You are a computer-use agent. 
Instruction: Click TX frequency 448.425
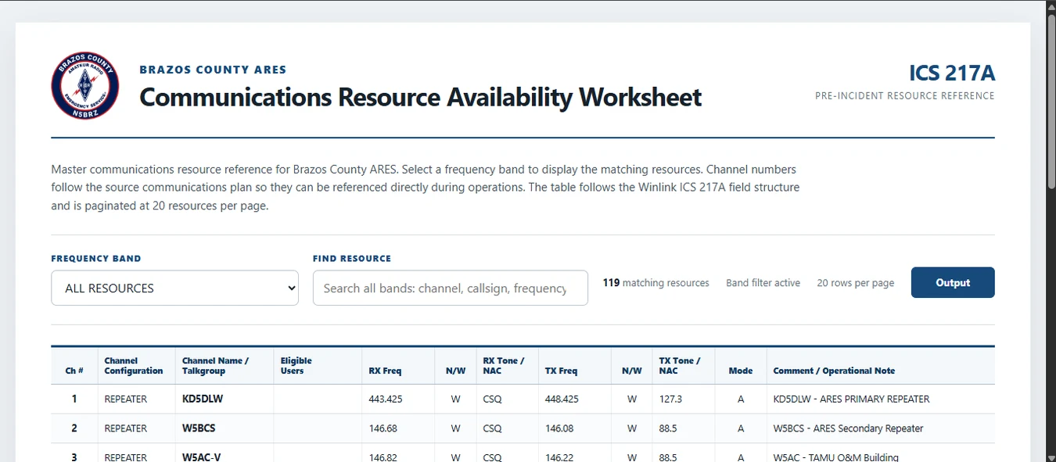(x=562, y=399)
